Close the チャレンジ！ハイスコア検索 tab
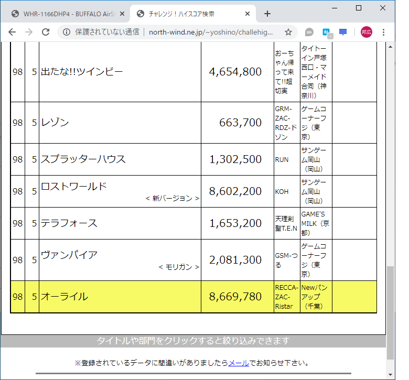 coord(247,14)
